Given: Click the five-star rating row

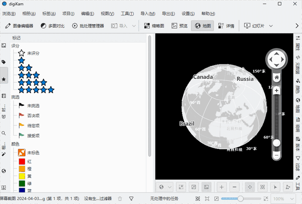Looking at the screenshot, I should click(x=36, y=90).
